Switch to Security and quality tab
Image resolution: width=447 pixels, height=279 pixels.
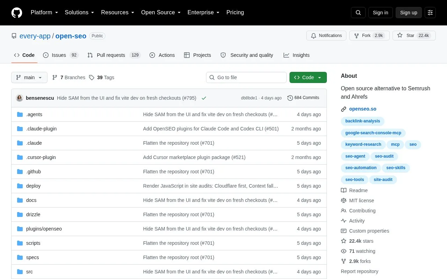point(247,55)
